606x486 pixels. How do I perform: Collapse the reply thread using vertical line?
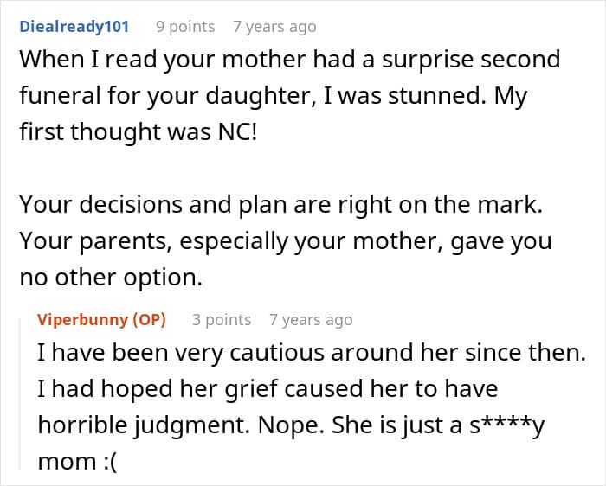pyautogui.click(x=20, y=393)
